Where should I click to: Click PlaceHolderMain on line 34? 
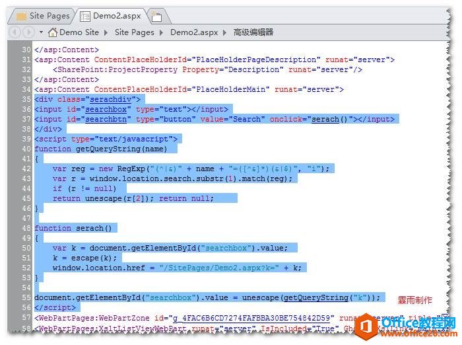[231, 90]
